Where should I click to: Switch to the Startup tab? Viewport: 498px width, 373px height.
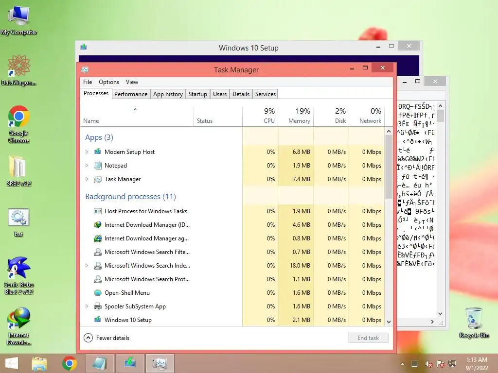(197, 94)
